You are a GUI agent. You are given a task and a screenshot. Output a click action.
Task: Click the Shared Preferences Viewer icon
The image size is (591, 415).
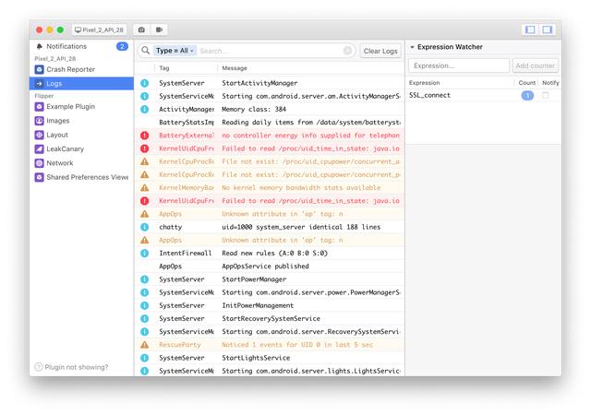tap(39, 177)
